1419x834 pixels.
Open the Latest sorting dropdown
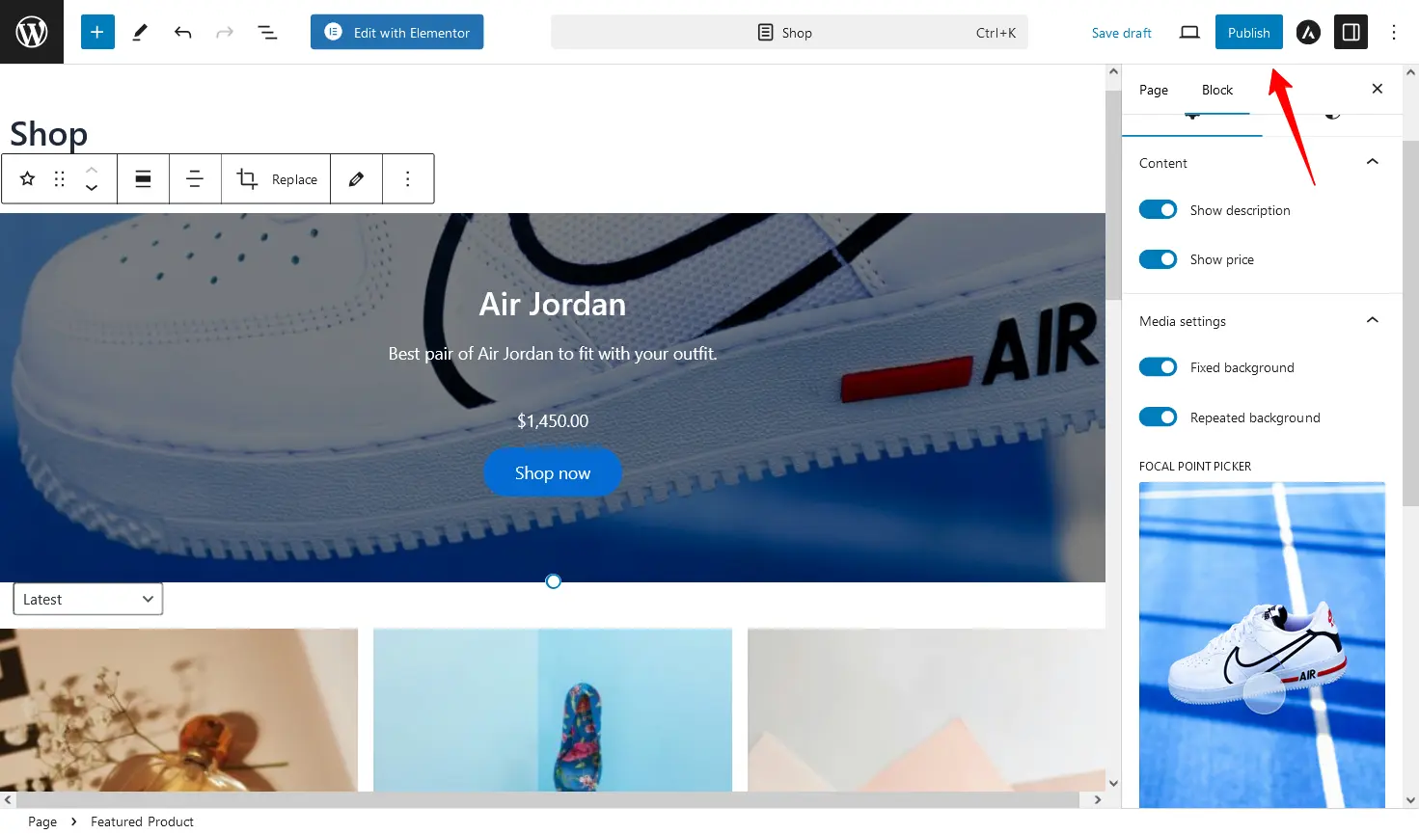coord(88,599)
